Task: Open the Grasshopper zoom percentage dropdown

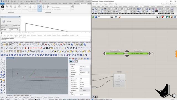Action: (x=110, y=17)
